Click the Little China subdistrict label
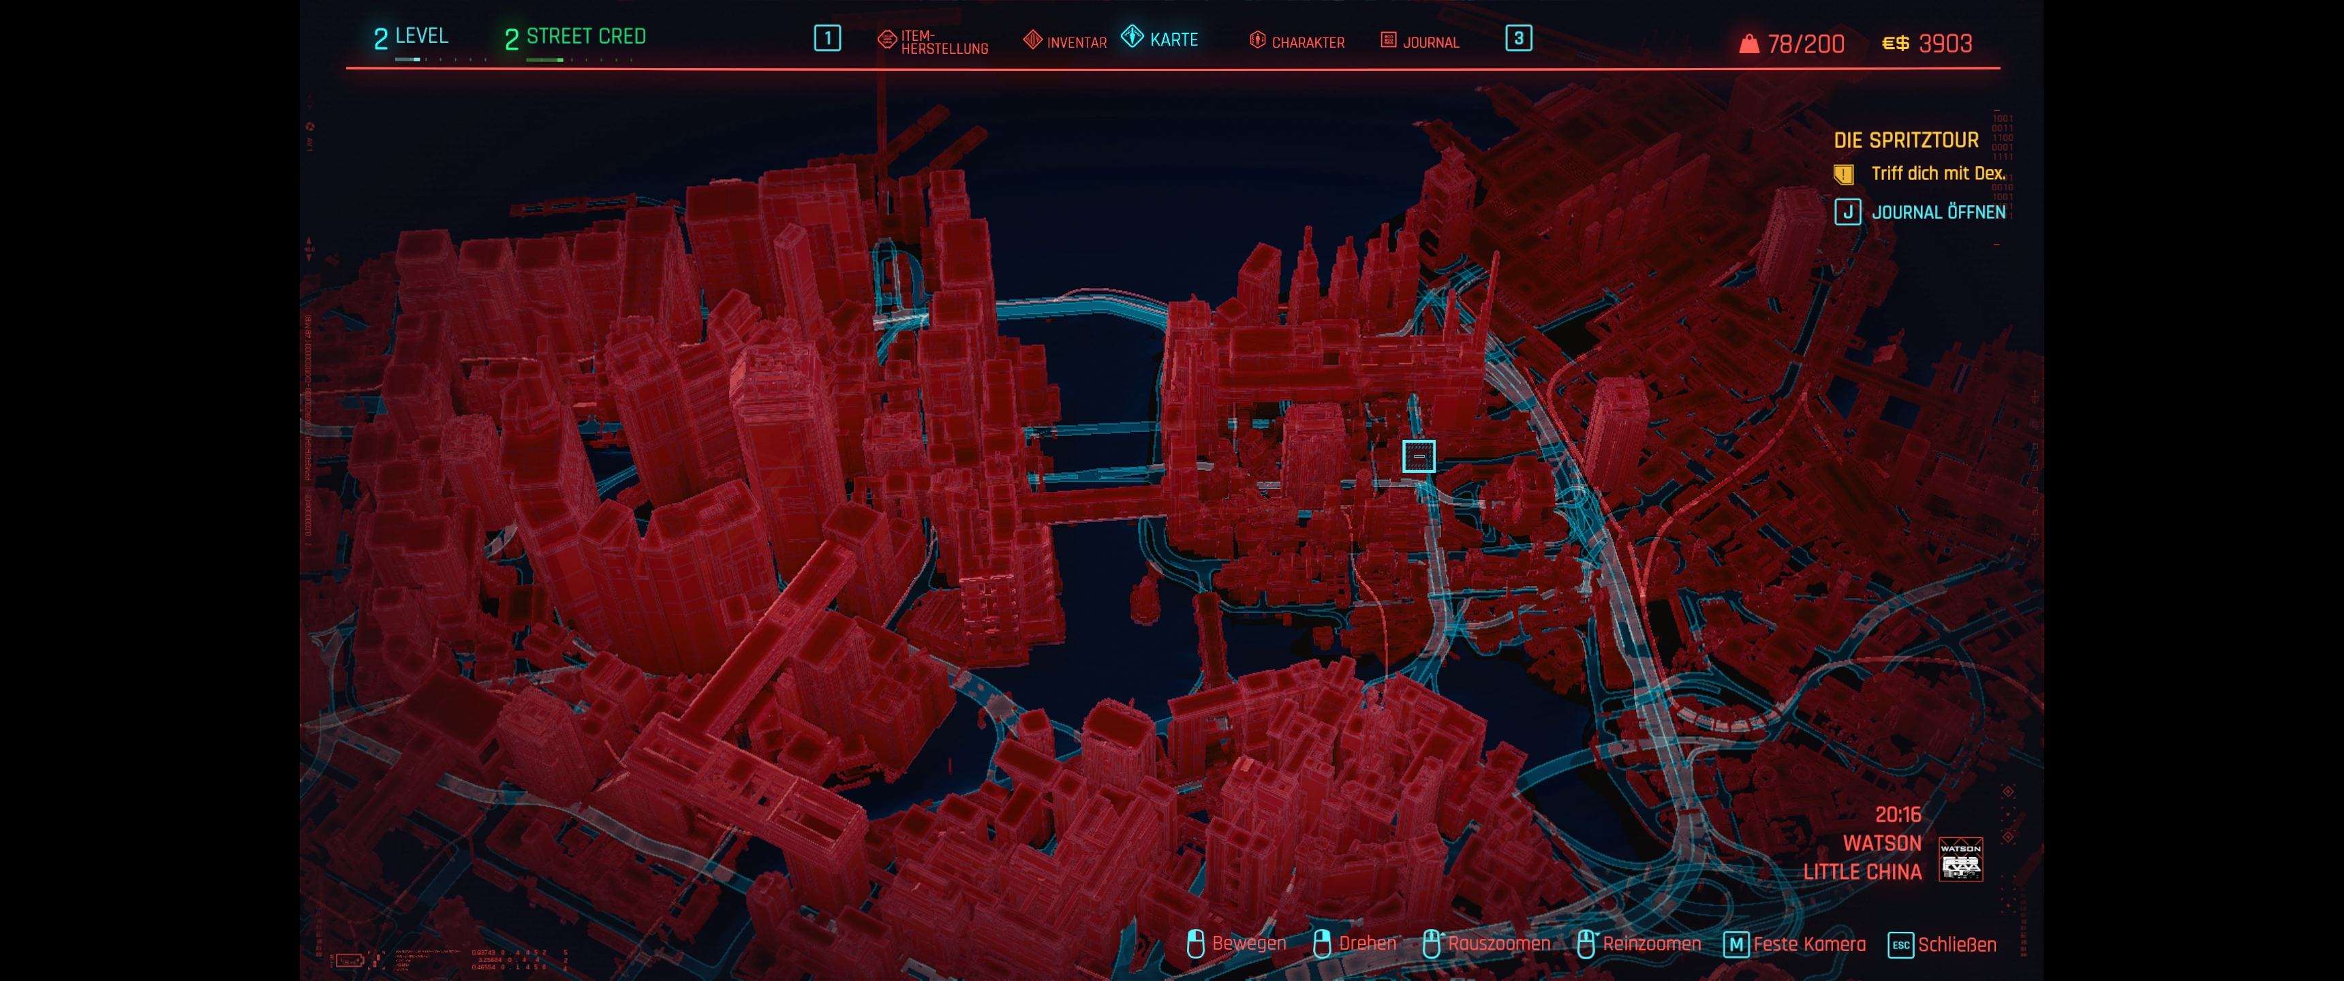 tap(1863, 872)
